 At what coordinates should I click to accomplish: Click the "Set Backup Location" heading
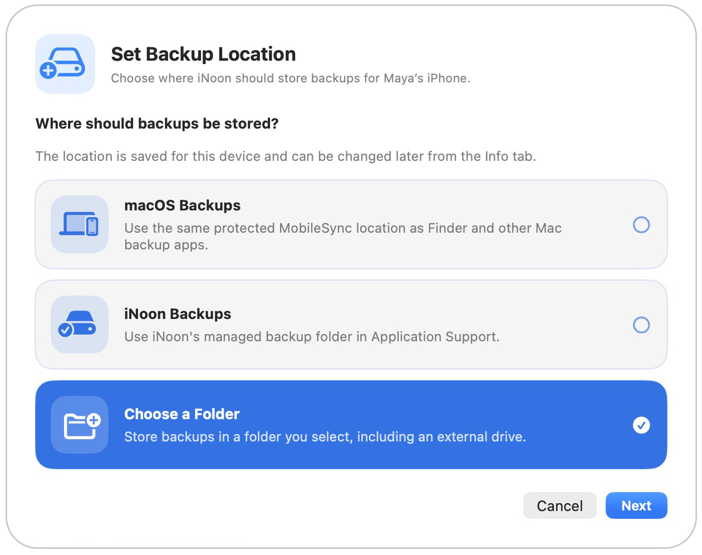(203, 54)
